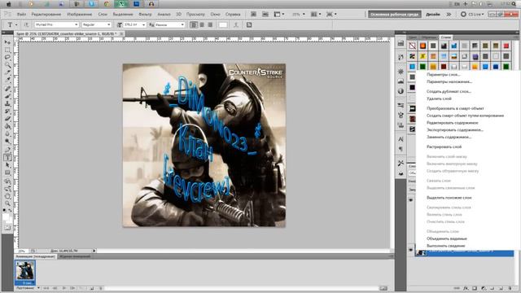Screen dimensions: 521x293
Task: Switch to the Образцы panel tab
Action: tap(429, 37)
